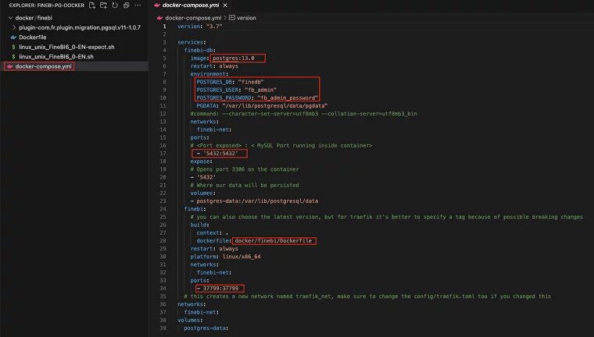Viewport: 594px width, 337px height.
Task: Click docker/finebi/Dockerfile value on line 28
Action: (x=273, y=241)
